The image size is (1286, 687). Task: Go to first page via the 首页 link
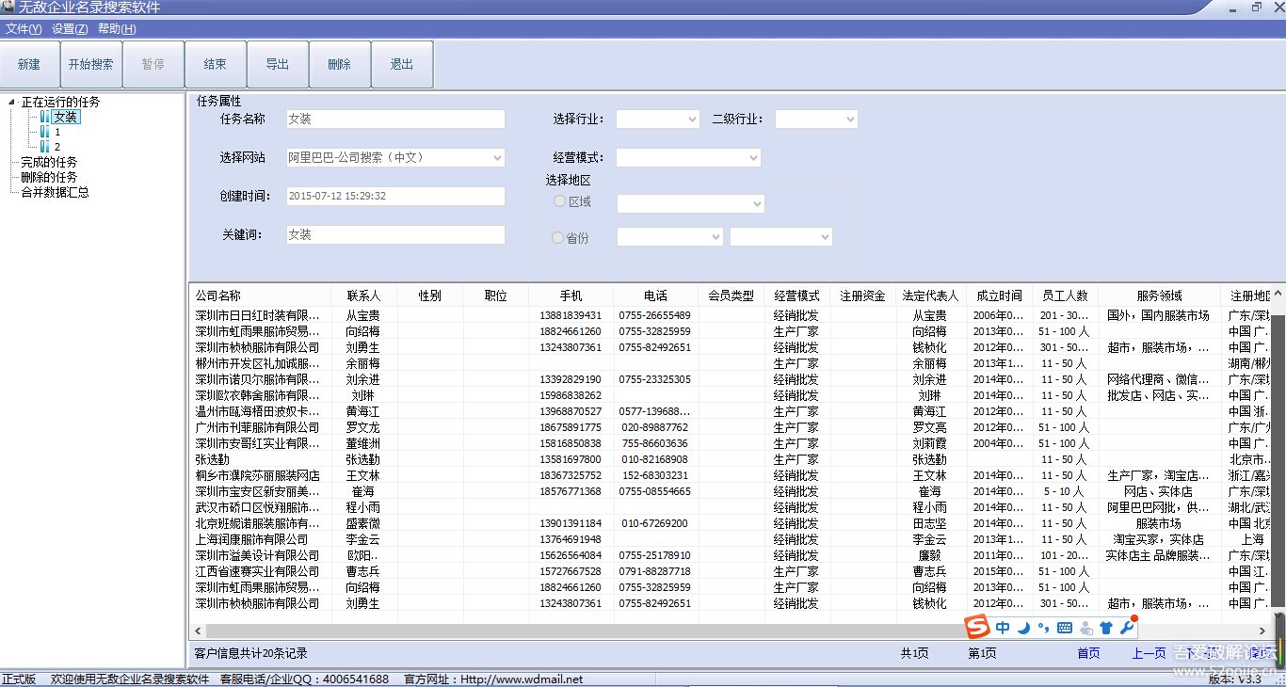[x=1087, y=652]
